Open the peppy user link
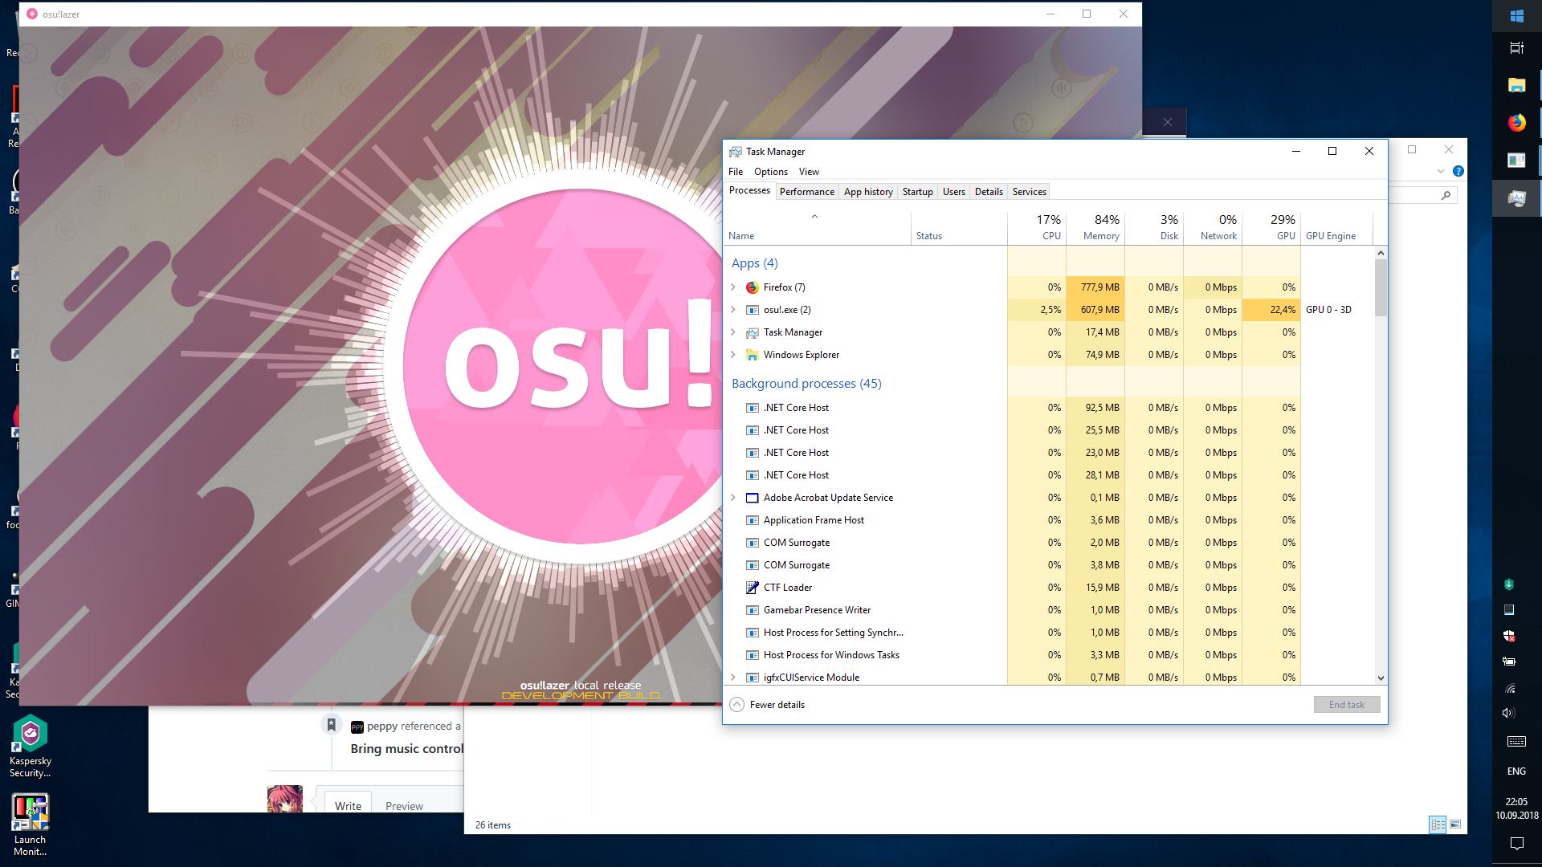Viewport: 1542px width, 867px height. (x=382, y=727)
